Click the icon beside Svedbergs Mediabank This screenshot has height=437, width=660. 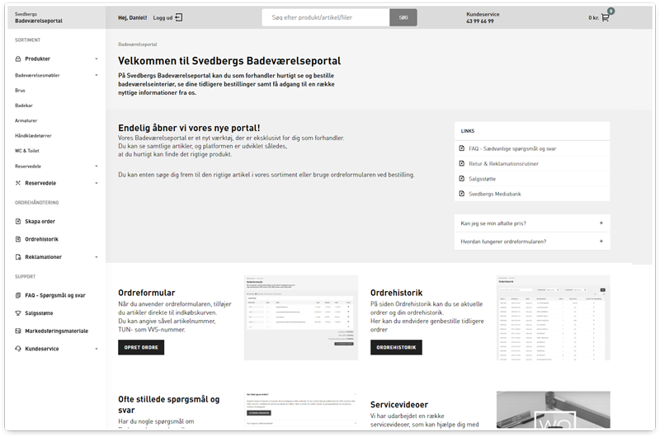(461, 194)
